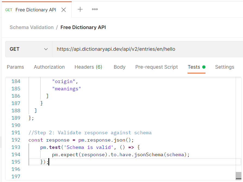Open a new request tab
The width and height of the screenshot is (243, 182).
point(80,9)
